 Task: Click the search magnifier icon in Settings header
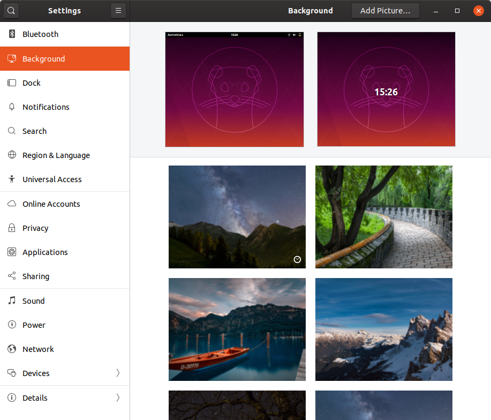pos(11,11)
